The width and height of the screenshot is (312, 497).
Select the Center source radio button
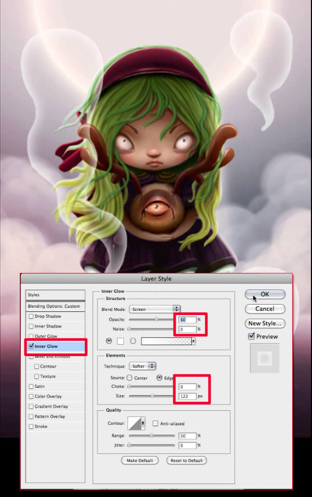tap(129, 378)
